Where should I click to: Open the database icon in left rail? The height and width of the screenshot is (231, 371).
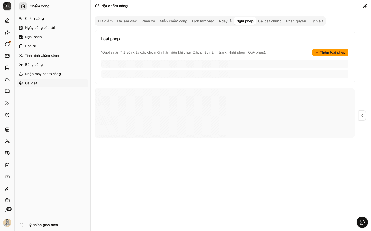(x=7, y=68)
